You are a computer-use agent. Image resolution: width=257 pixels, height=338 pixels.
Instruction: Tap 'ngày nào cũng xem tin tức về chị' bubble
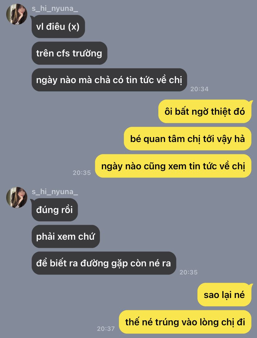pyautogui.click(x=173, y=166)
